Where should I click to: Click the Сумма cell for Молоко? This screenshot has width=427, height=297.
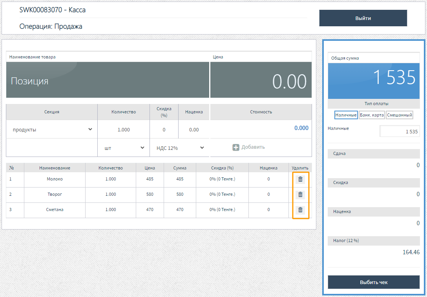[180, 179]
